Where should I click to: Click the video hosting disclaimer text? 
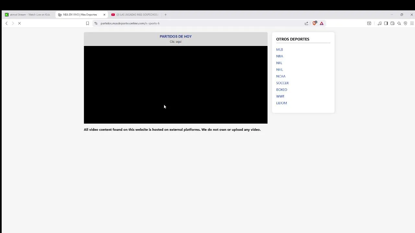tap(172, 129)
